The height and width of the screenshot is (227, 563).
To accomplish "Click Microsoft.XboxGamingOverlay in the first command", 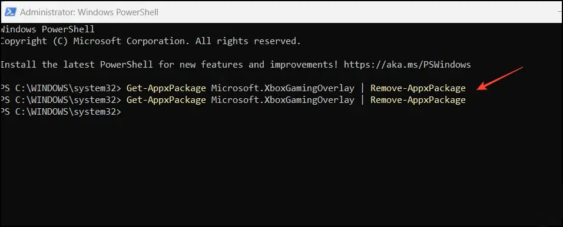I will [x=283, y=88].
